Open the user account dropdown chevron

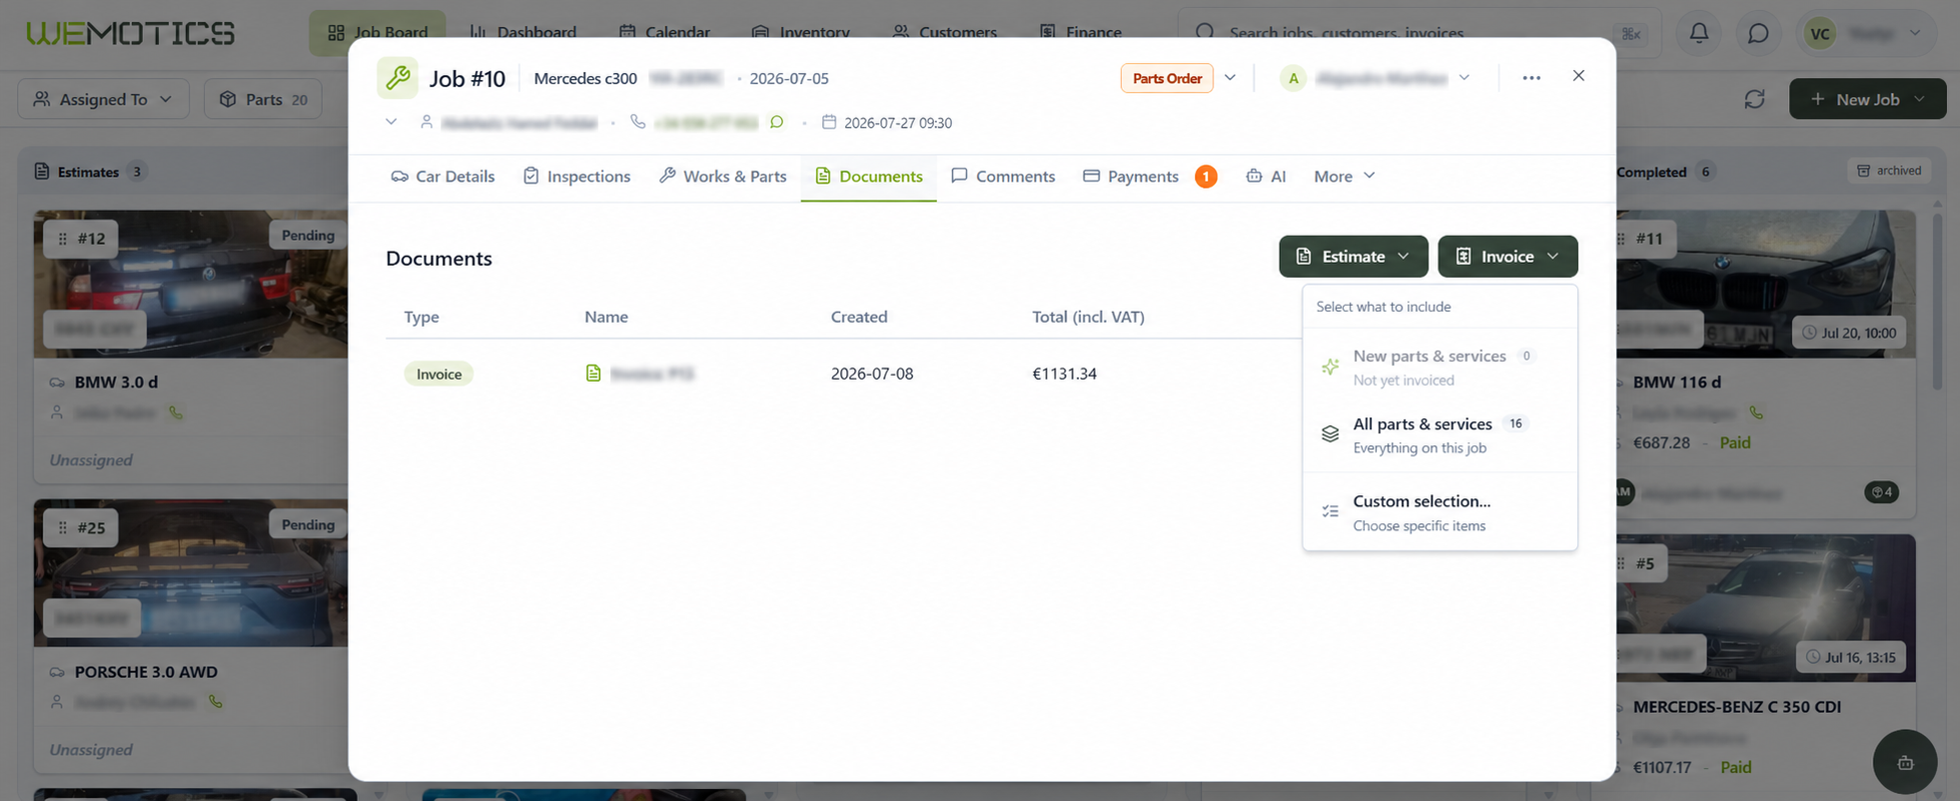[1915, 33]
